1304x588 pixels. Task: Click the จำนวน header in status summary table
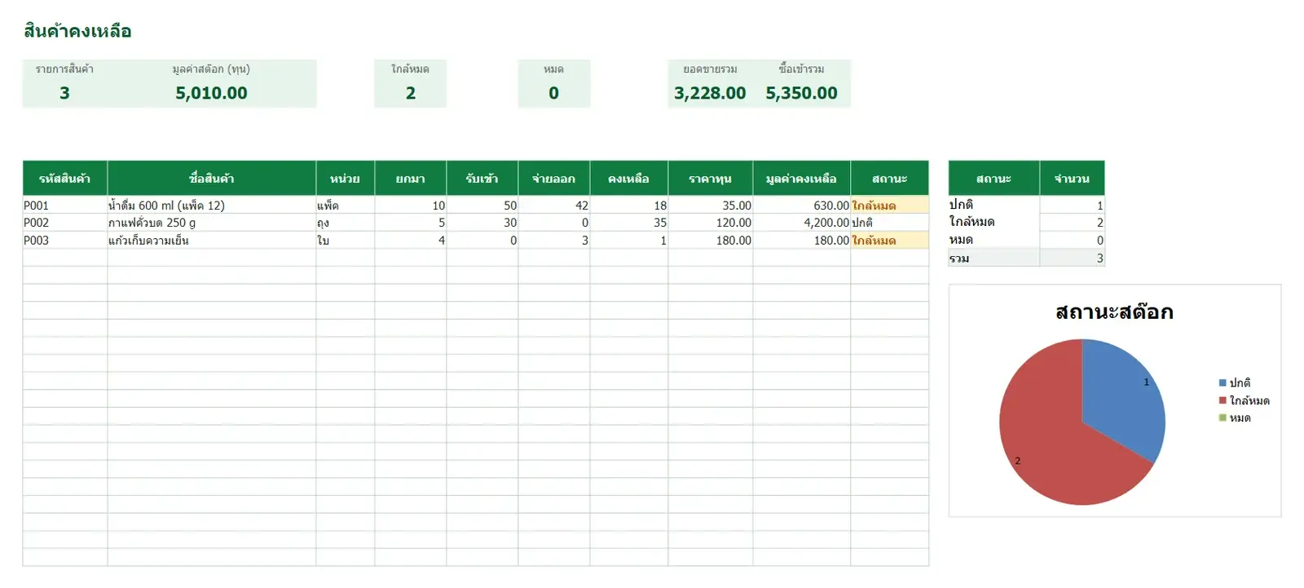[x=1073, y=178]
